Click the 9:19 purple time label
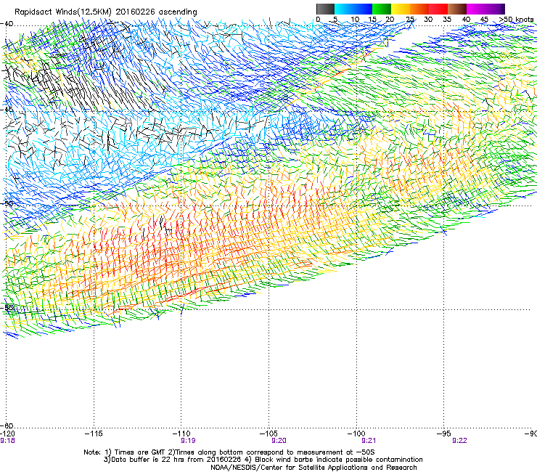 point(189,441)
